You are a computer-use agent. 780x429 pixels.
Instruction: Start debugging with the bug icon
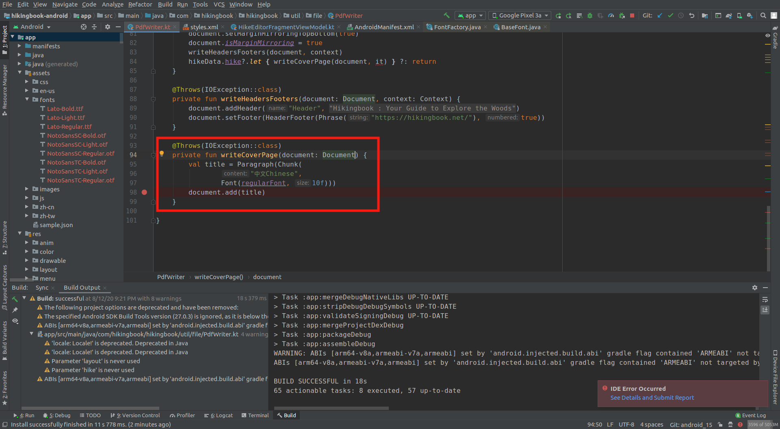pyautogui.click(x=589, y=16)
